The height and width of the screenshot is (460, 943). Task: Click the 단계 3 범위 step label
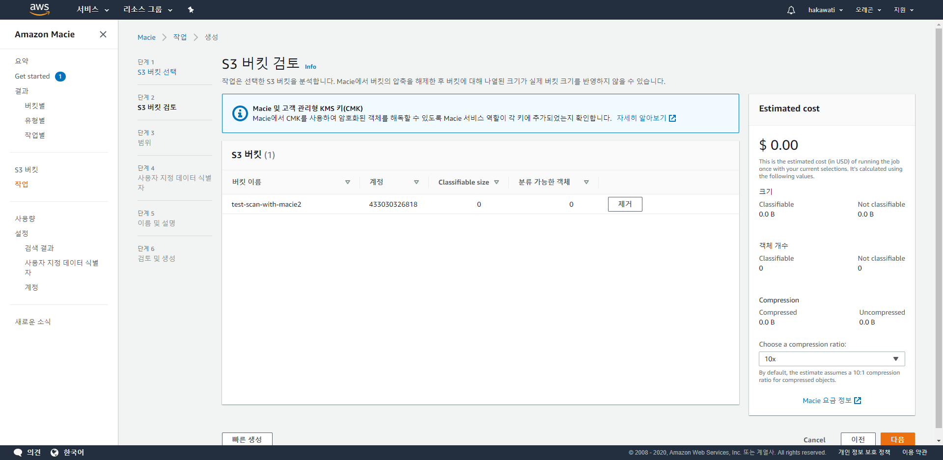pyautogui.click(x=146, y=138)
